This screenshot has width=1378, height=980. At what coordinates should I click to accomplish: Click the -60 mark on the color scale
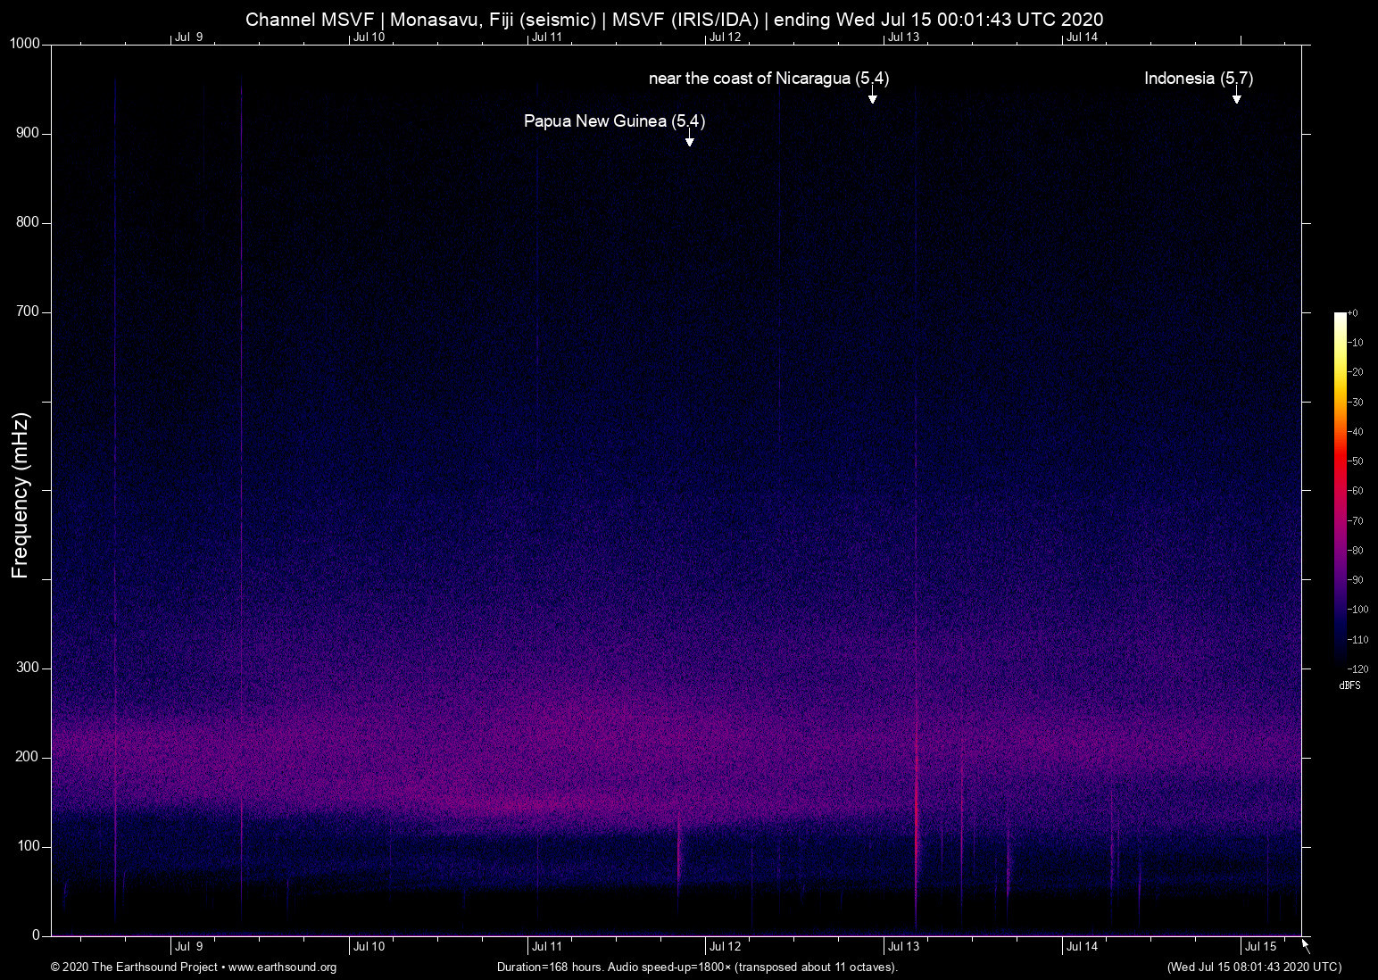(1355, 490)
